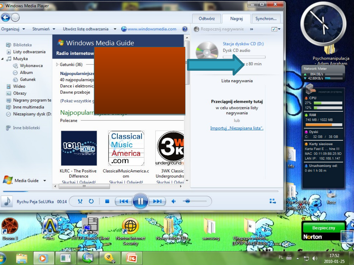354x265 pixels.
Task: Switch to the Odtwórz tab
Action: (206, 19)
